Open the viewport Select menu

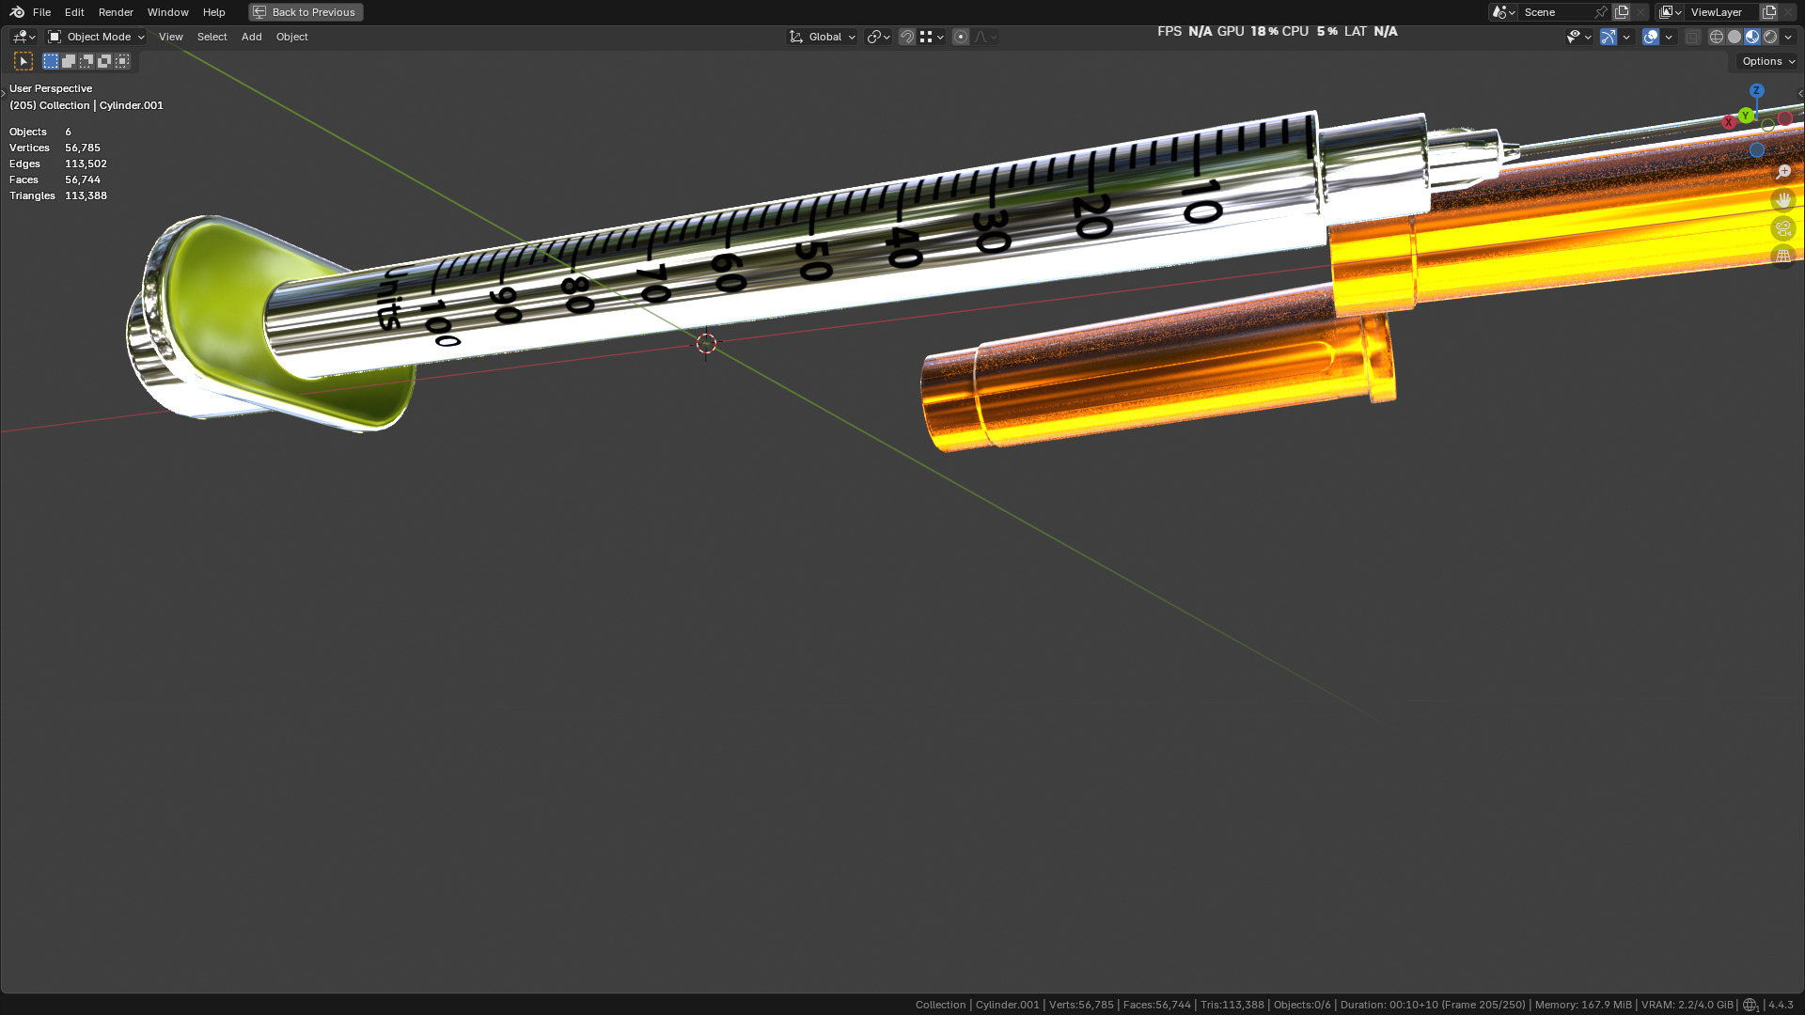click(x=212, y=37)
